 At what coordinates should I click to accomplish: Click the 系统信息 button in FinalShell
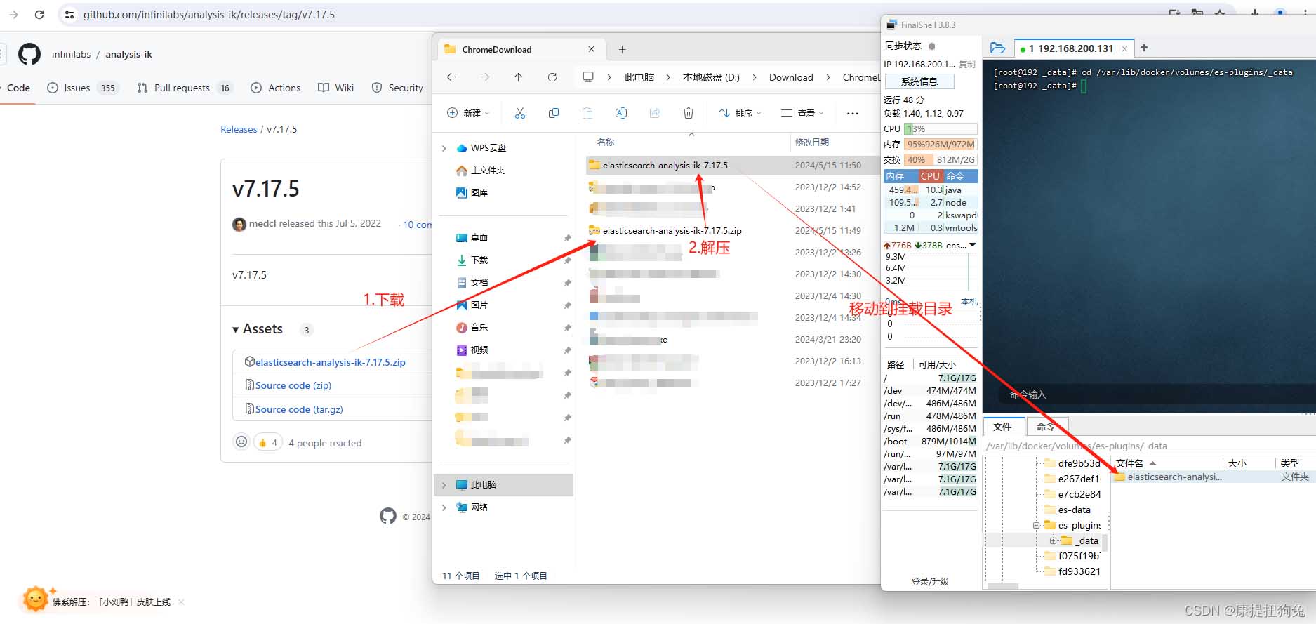point(919,81)
